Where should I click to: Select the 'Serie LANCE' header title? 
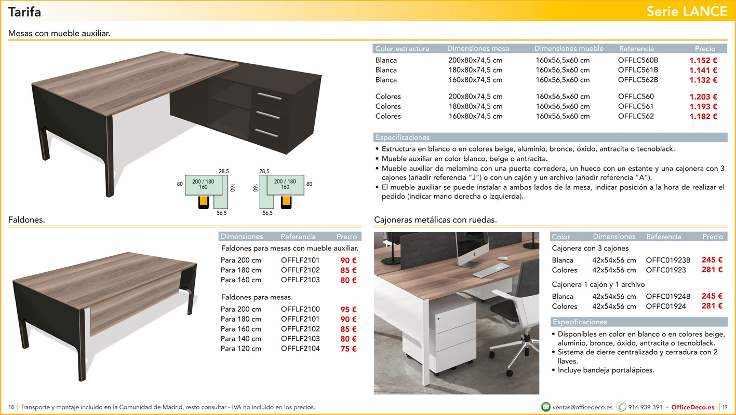coord(687,11)
